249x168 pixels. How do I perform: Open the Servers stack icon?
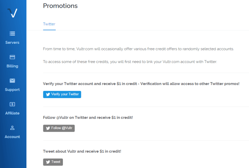[x=12, y=34]
